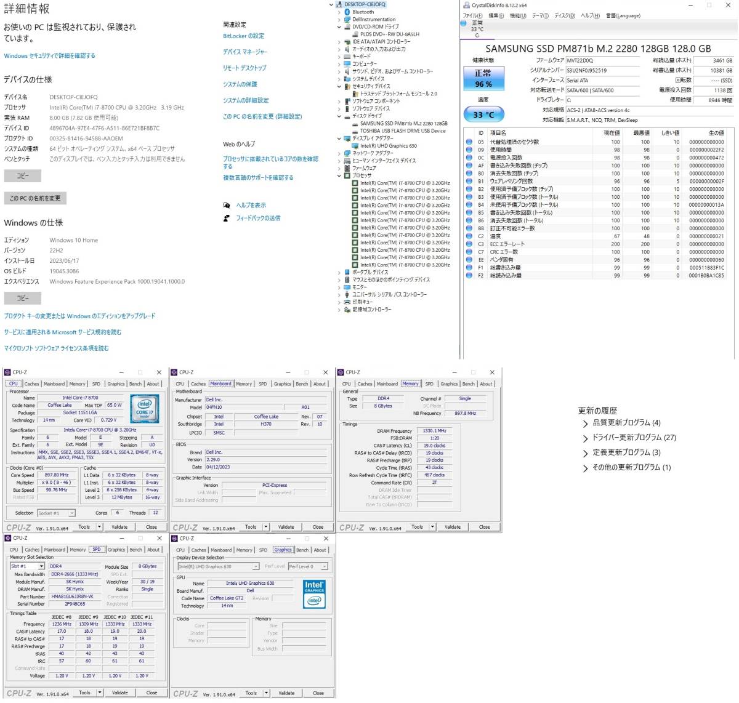Image resolution: width=739 pixels, height=703 pixels.
Task: Click the キーボード keyboard icon in tree
Action: coord(347,56)
